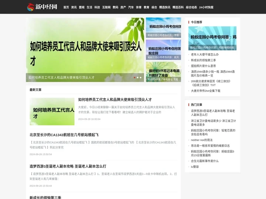Open the 蚂蚁庄园 宇航 thumbnail card
The image size is (266, 199).
[x=163, y=28]
